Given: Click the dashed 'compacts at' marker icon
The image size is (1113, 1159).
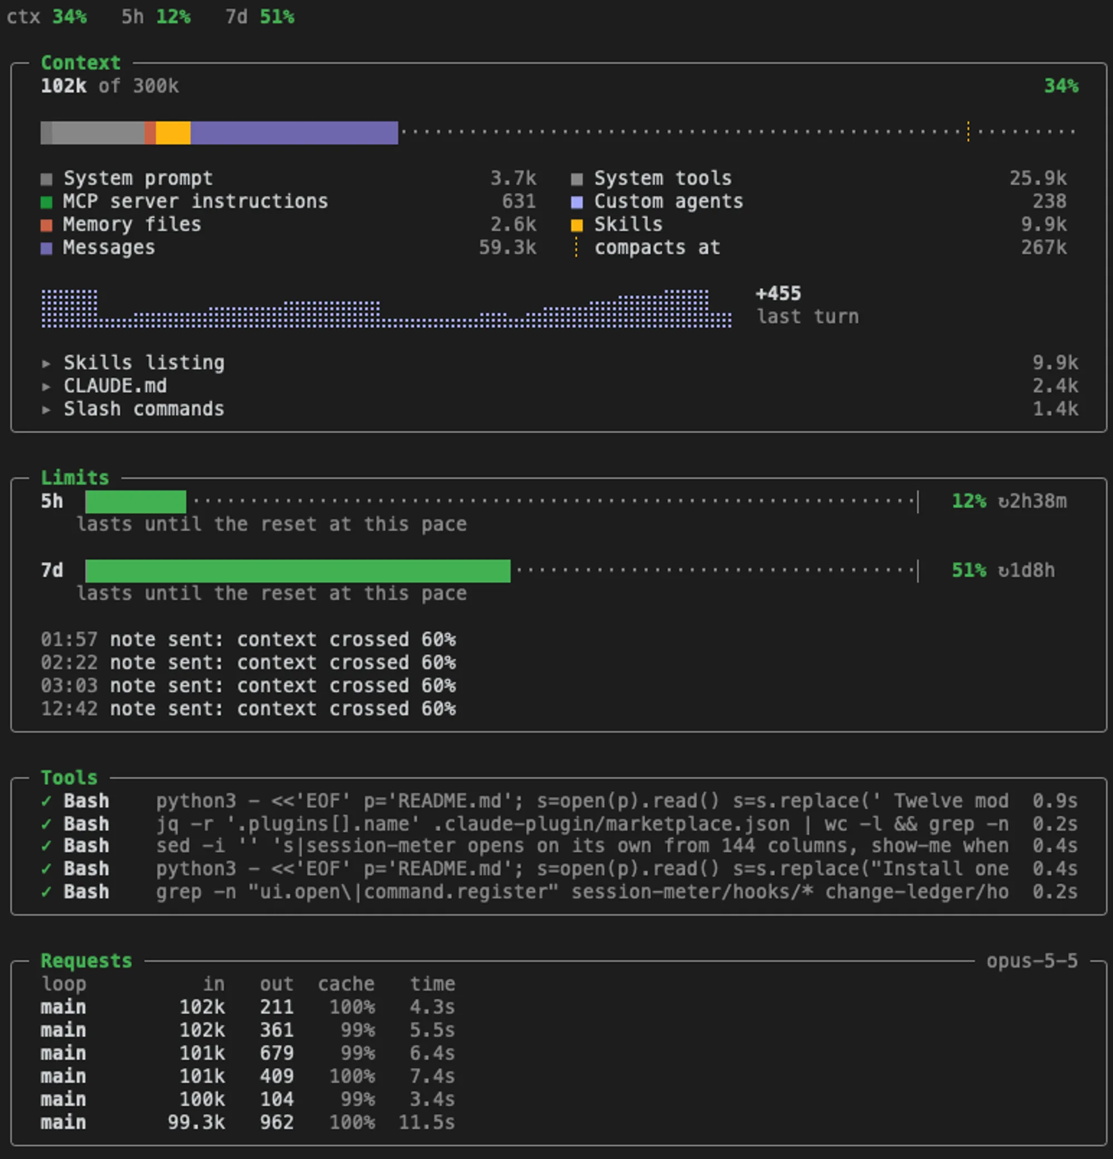Looking at the screenshot, I should tap(577, 247).
